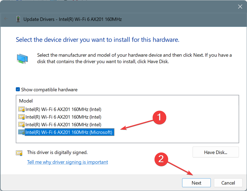Click the signed-driver certificate icon near 'digitally signed'
The width and height of the screenshot is (247, 191).
tap(19, 153)
